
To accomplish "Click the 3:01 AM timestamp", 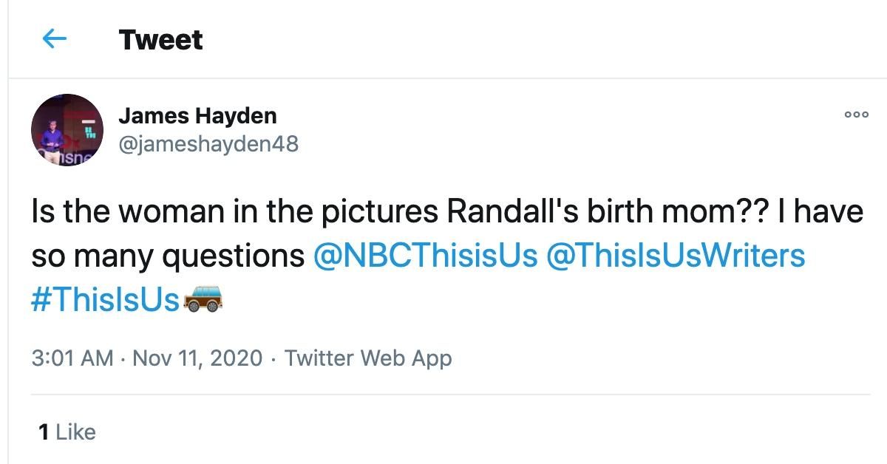I will click(72, 358).
